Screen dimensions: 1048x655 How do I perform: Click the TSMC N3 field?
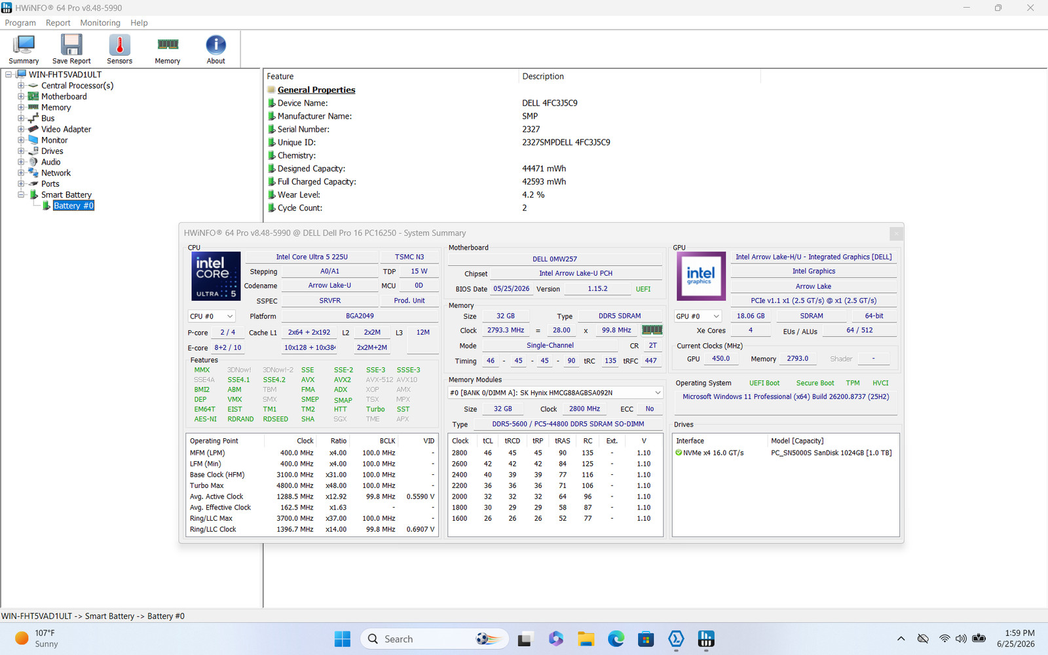(409, 257)
